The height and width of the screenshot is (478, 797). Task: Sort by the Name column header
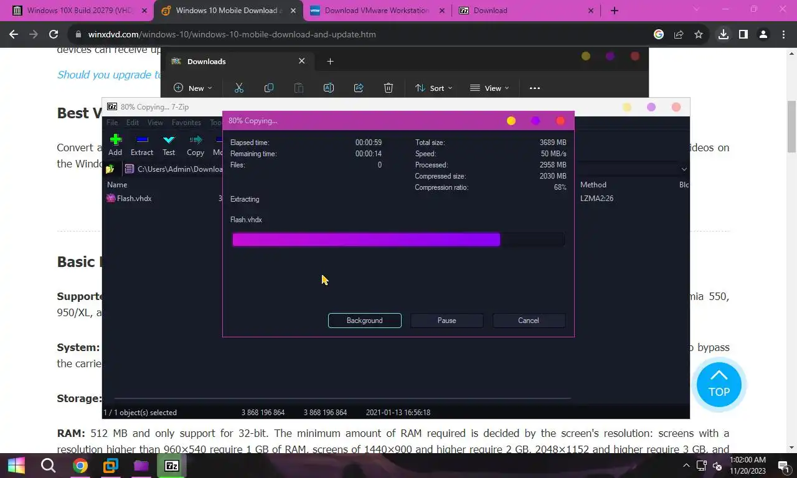[x=117, y=185]
